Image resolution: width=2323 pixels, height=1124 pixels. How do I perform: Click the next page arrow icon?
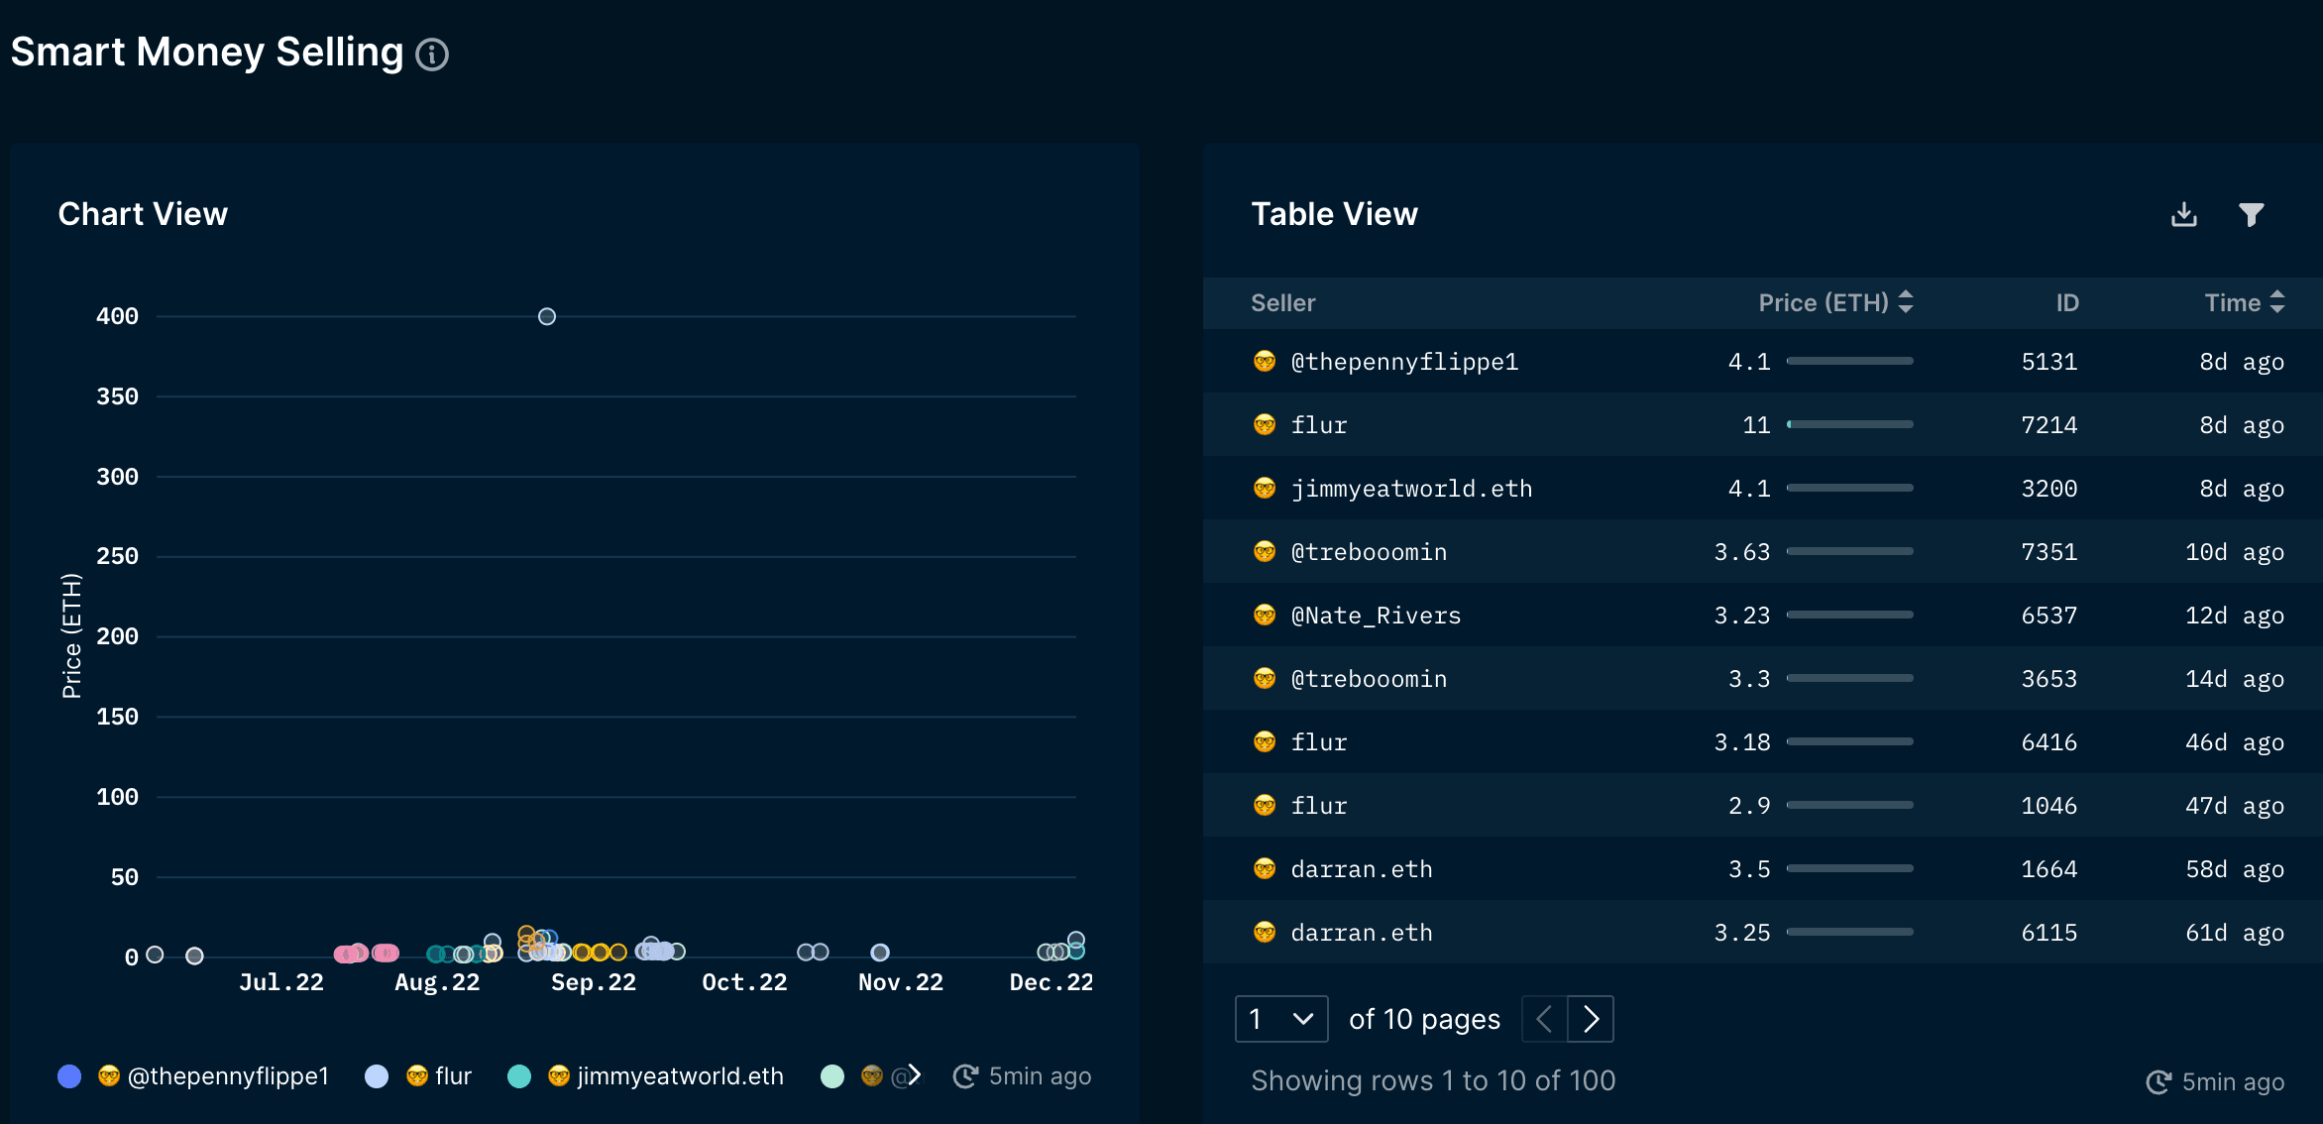click(1592, 1019)
